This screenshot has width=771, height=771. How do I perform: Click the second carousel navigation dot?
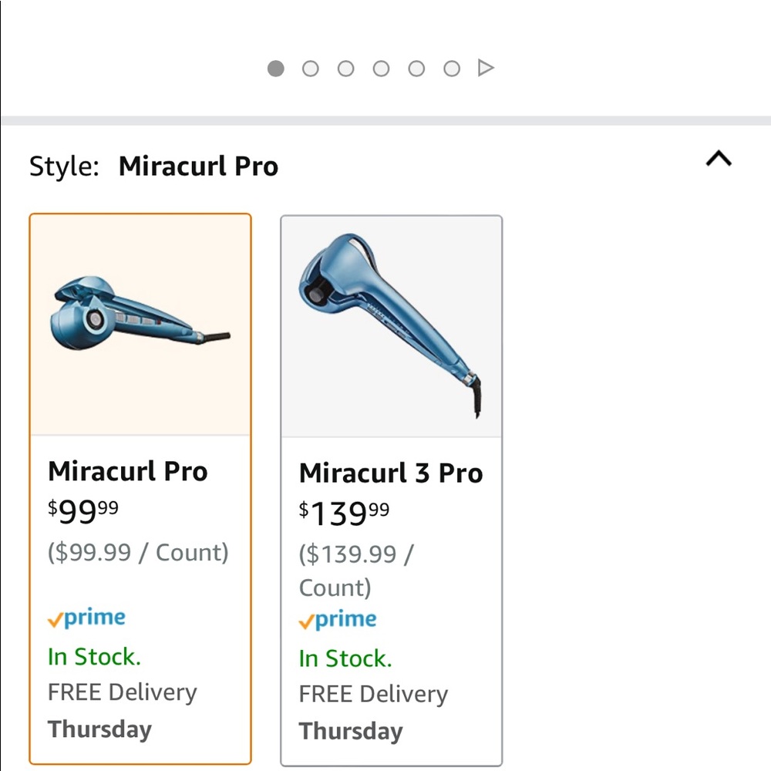(x=310, y=68)
